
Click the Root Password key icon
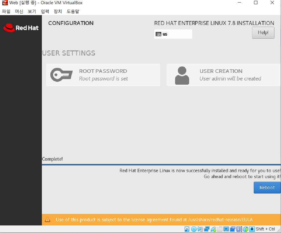(61, 75)
